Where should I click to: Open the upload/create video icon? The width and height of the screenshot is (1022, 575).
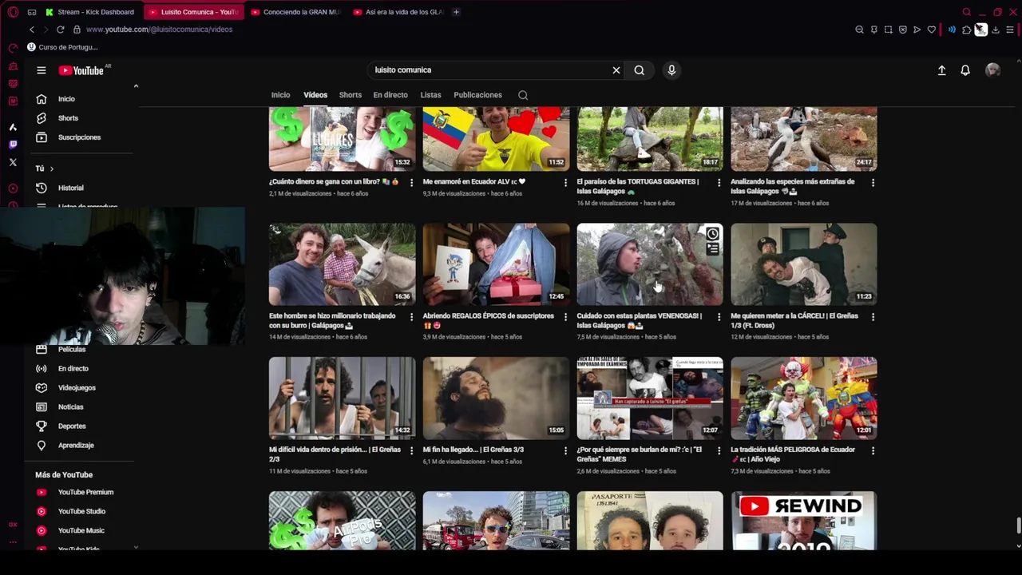pyautogui.click(x=941, y=70)
